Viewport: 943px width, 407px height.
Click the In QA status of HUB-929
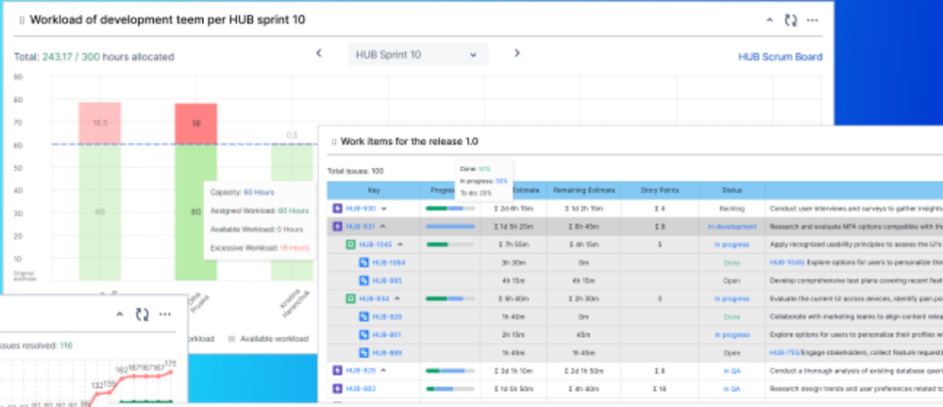(732, 371)
